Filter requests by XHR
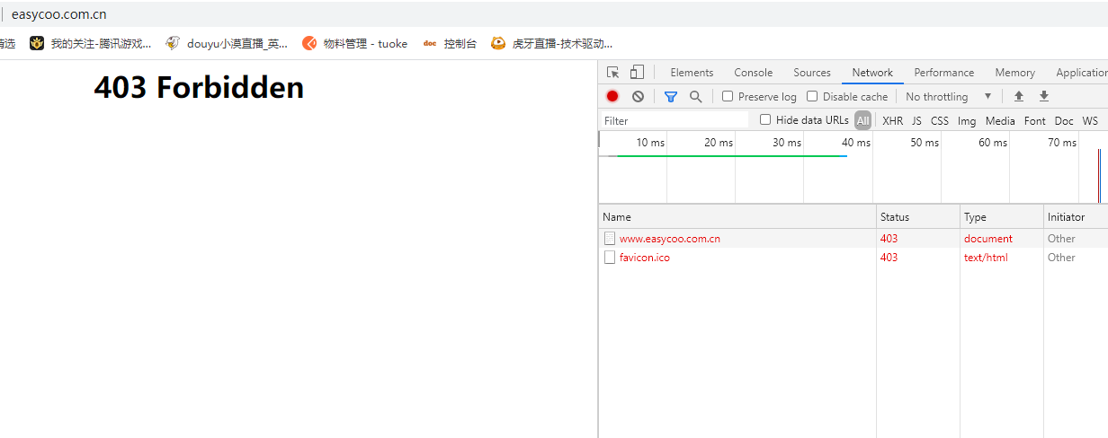The image size is (1108, 438). coord(892,120)
